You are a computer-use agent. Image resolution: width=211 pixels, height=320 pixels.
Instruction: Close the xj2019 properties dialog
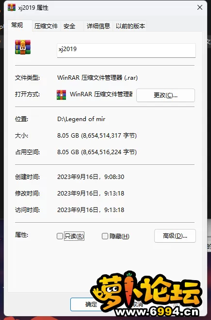click(200, 8)
